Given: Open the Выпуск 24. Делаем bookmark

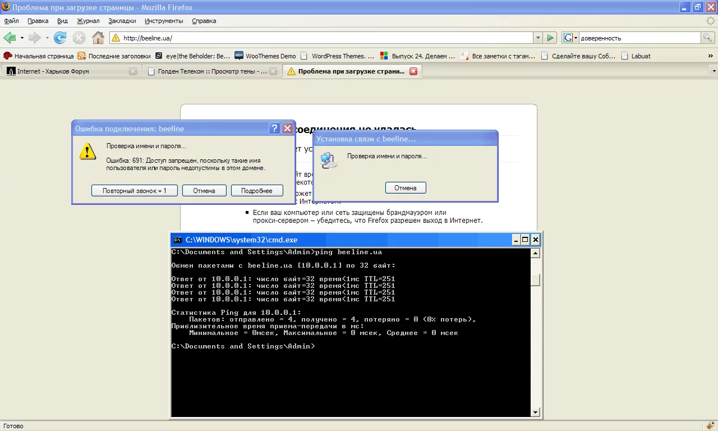Looking at the screenshot, I should pos(418,56).
